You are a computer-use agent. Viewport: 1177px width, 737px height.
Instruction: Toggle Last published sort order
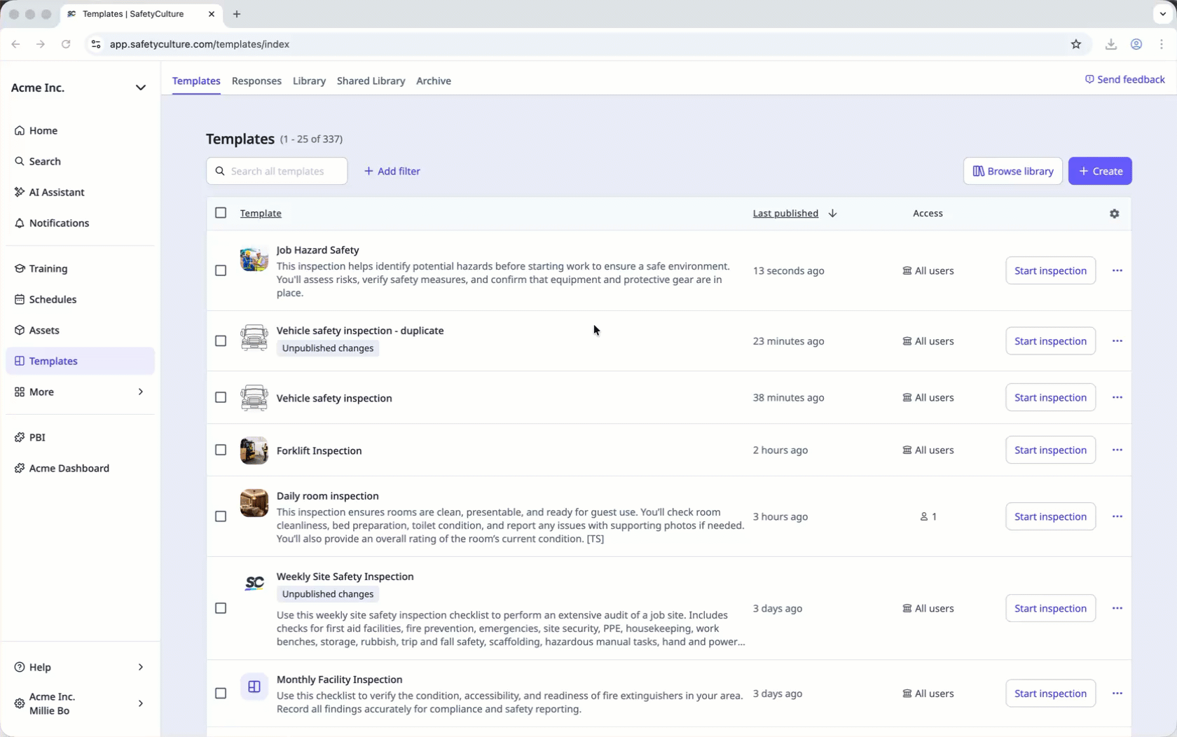pyautogui.click(x=794, y=213)
